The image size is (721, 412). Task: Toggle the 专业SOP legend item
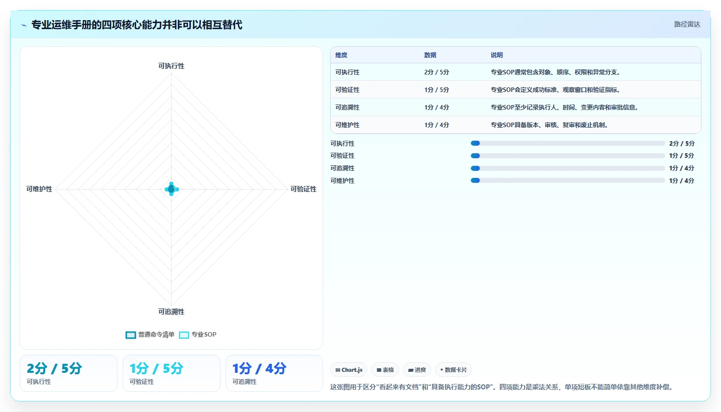coord(198,335)
